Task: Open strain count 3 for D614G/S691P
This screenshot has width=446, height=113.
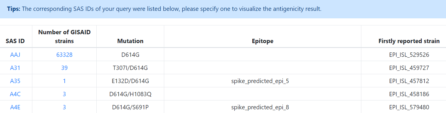Action: [64, 107]
